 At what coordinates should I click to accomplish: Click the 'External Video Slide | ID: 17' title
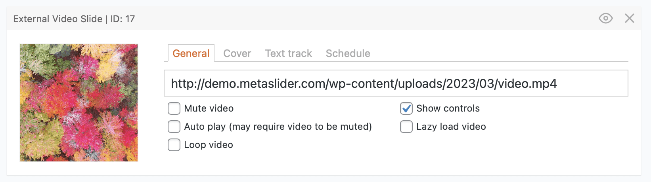[x=74, y=19]
